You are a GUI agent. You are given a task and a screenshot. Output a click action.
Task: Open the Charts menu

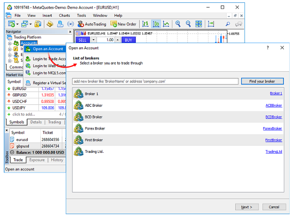point(64,15)
